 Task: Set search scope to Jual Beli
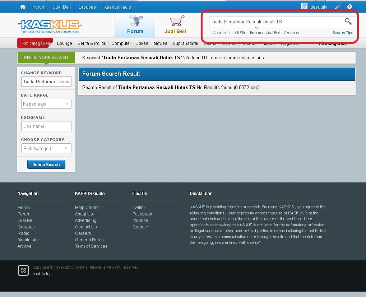tap(273, 33)
